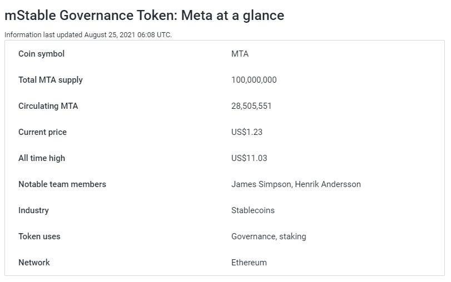Click the Stablecoins industry value
Image resolution: width=451 pixels, height=282 pixels.
click(253, 210)
